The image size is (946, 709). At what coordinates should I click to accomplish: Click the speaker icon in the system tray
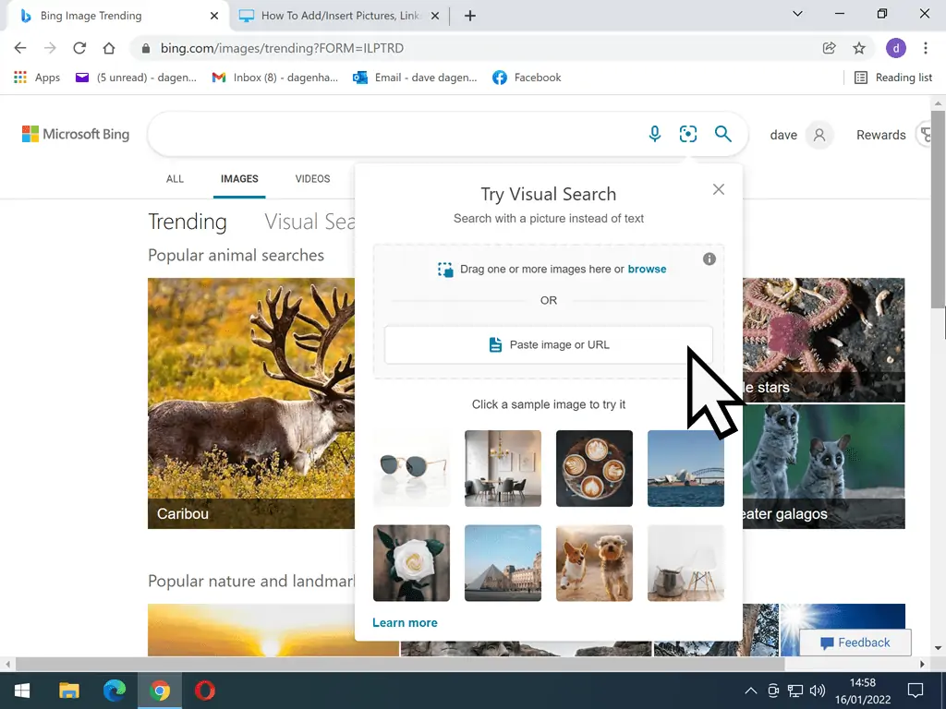817,690
